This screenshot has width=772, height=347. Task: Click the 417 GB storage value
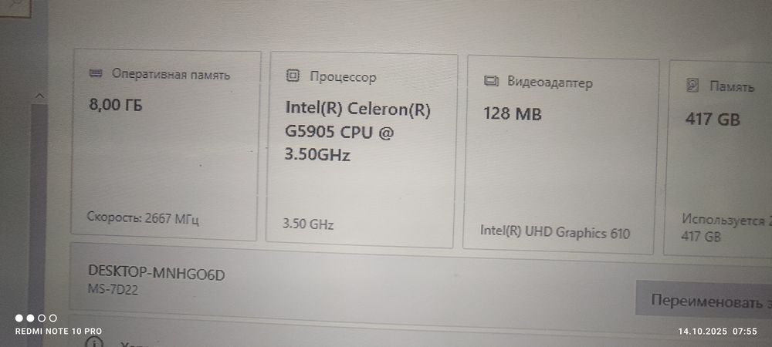coord(713,120)
